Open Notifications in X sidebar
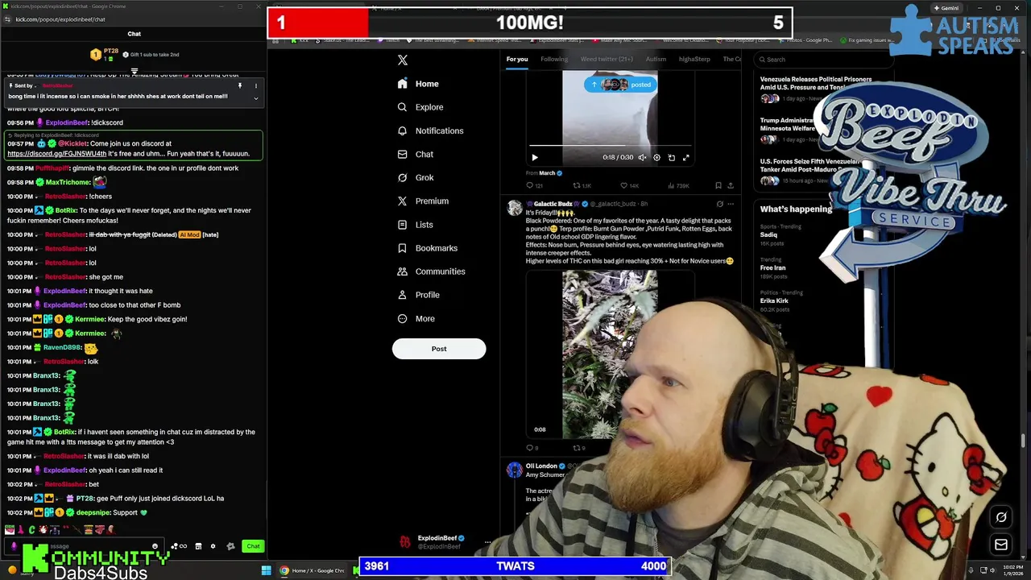This screenshot has height=580, width=1031. tap(430, 130)
